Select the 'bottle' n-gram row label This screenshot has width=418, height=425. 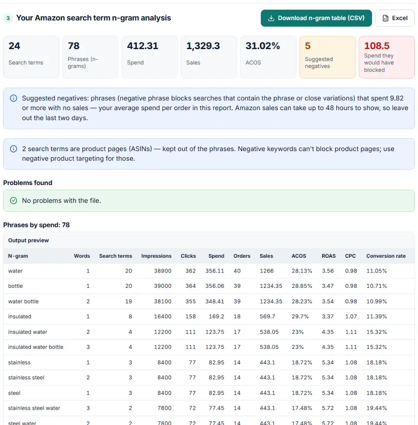pos(15,286)
